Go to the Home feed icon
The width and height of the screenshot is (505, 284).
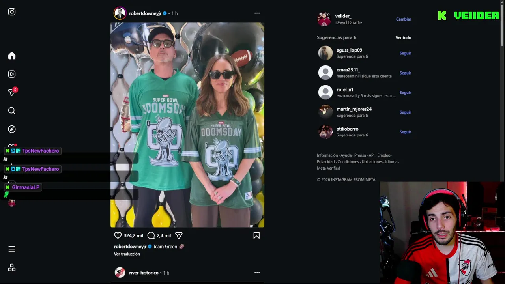point(12,56)
